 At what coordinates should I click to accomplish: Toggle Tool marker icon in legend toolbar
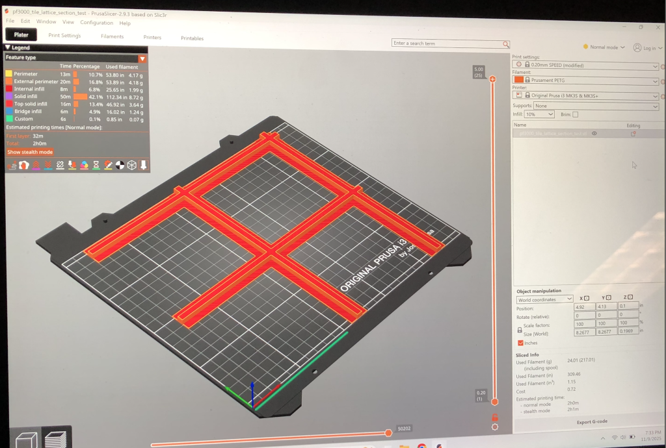(144, 166)
